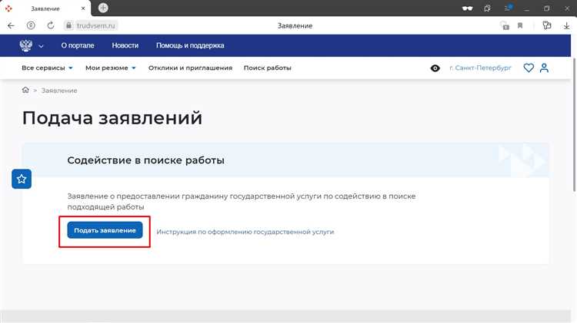Click the blue star side button
The width and height of the screenshot is (577, 323).
point(22,179)
